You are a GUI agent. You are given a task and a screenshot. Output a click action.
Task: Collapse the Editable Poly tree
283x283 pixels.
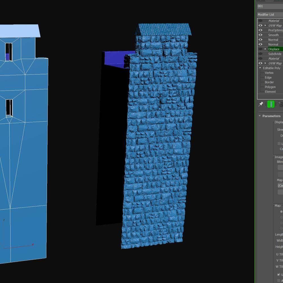[x=260, y=68]
